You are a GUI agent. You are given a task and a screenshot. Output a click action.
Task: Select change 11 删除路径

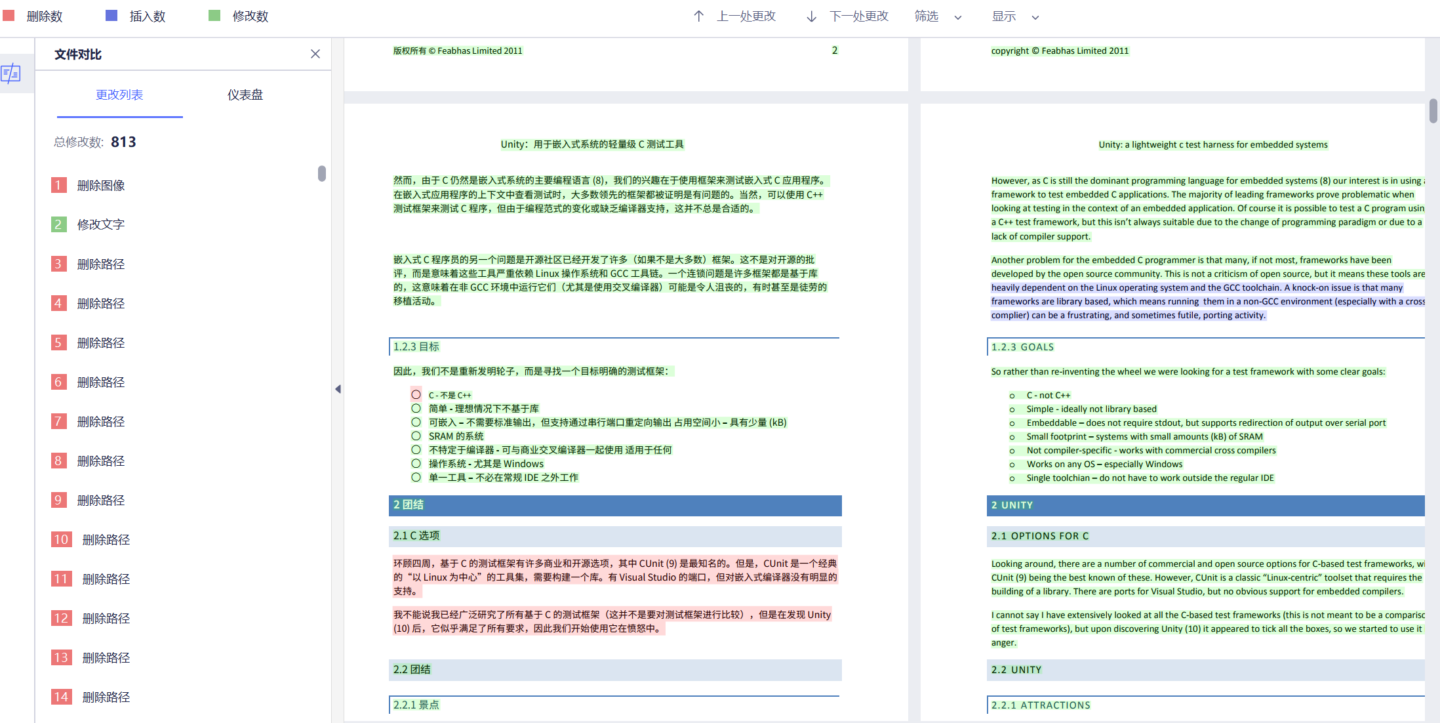(91, 579)
